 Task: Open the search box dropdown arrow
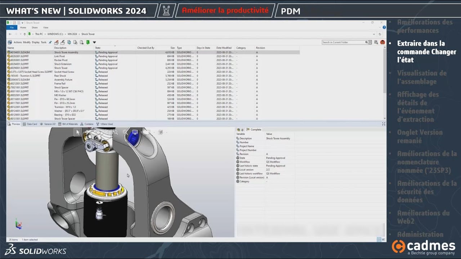click(370, 42)
